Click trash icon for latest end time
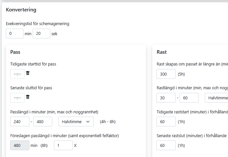228x157 pixels. [x=28, y=97]
